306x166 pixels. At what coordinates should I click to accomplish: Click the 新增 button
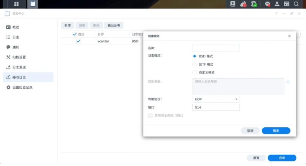67,25
